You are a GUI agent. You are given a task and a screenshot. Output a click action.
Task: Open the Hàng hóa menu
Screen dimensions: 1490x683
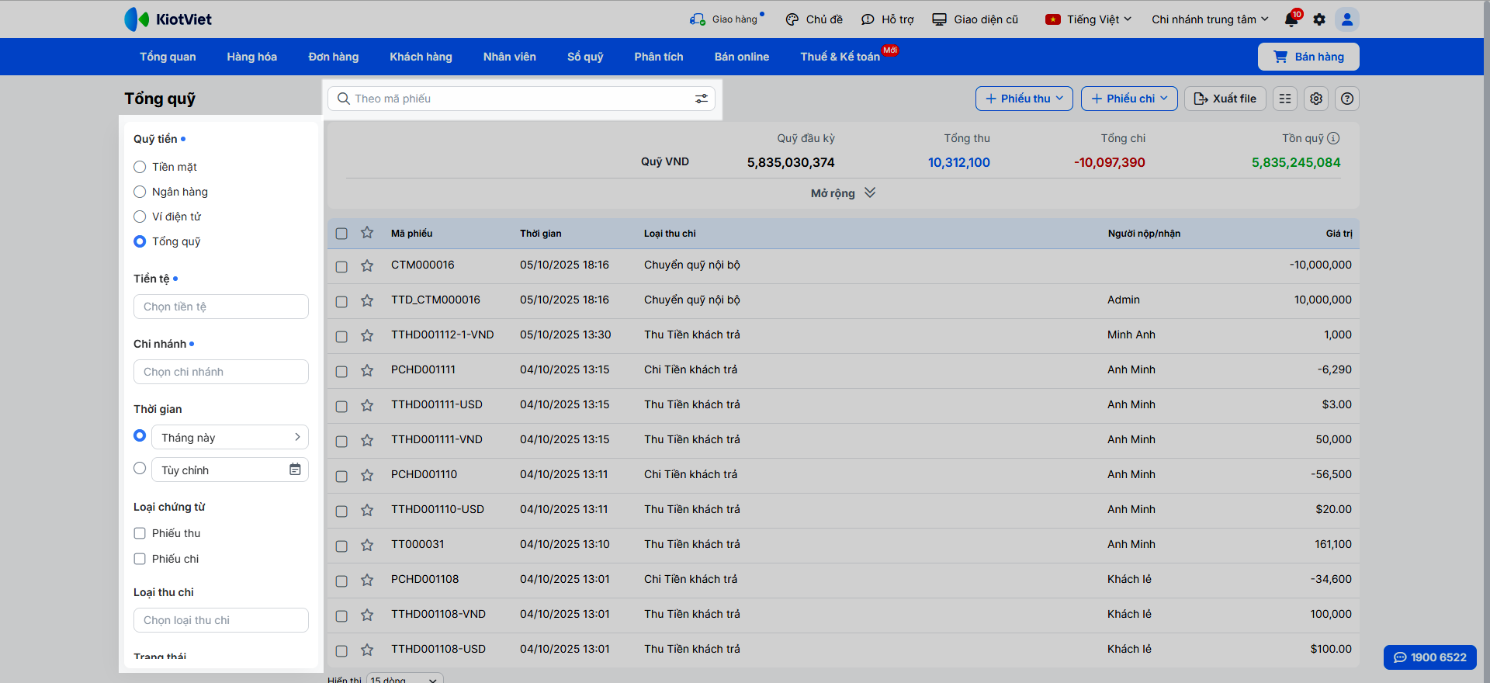pos(252,57)
